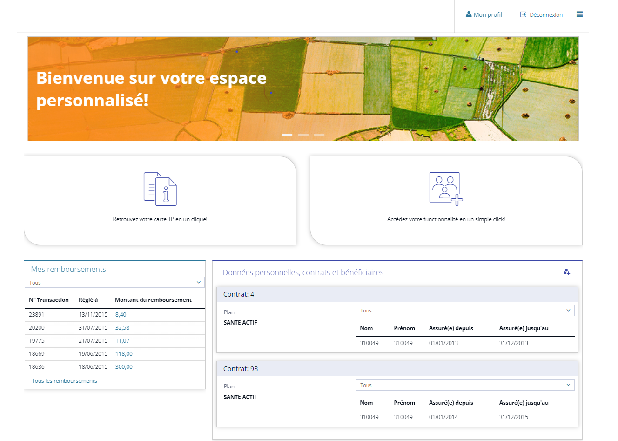The width and height of the screenshot is (618, 441).
Task: Open Tous dropdown in Contrat: 98
Action: tap(465, 385)
